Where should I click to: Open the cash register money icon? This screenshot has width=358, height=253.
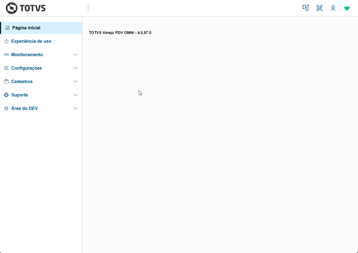pyautogui.click(x=306, y=8)
